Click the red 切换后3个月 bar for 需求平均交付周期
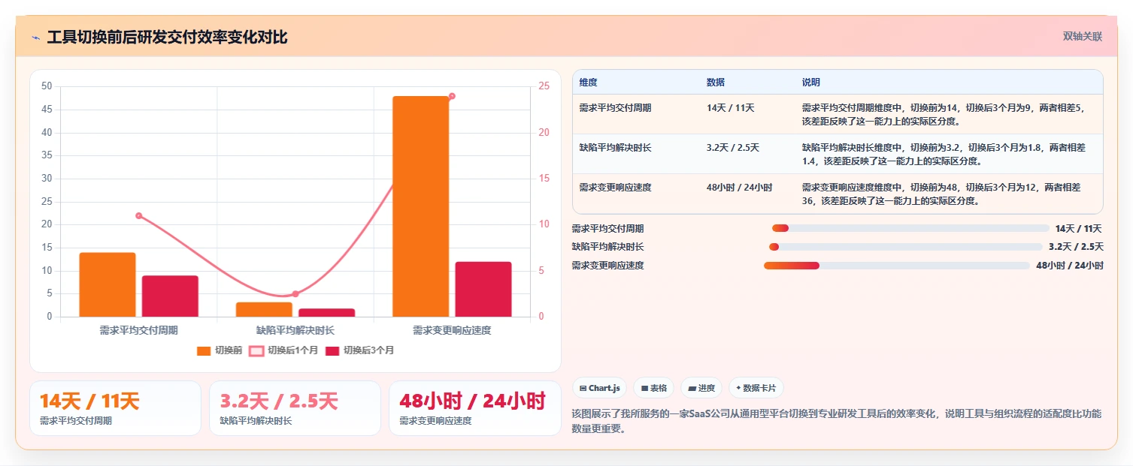The height and width of the screenshot is (466, 1133). pyautogui.click(x=170, y=296)
